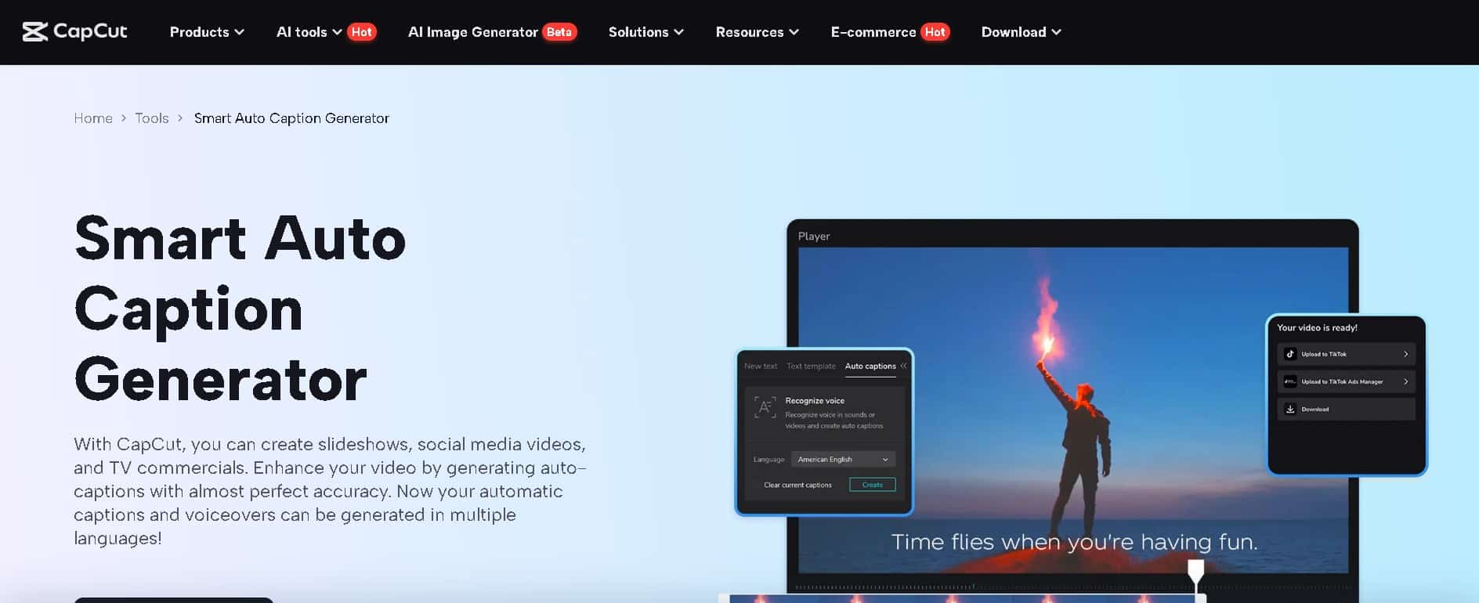The height and width of the screenshot is (603, 1479).
Task: Collapse the captions panel with double-chevron icon
Action: point(903,366)
